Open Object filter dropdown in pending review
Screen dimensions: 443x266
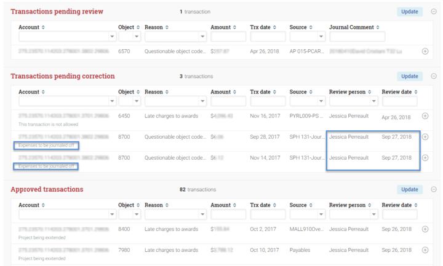click(x=137, y=36)
